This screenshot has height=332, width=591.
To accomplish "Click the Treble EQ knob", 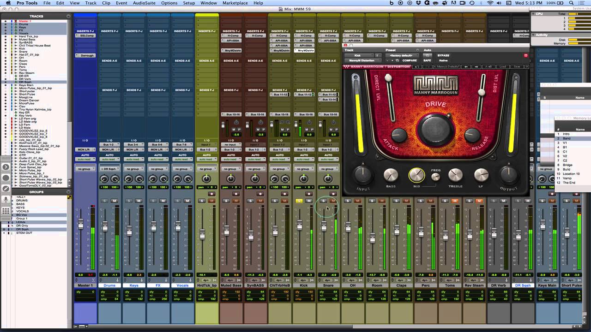I will point(455,175).
